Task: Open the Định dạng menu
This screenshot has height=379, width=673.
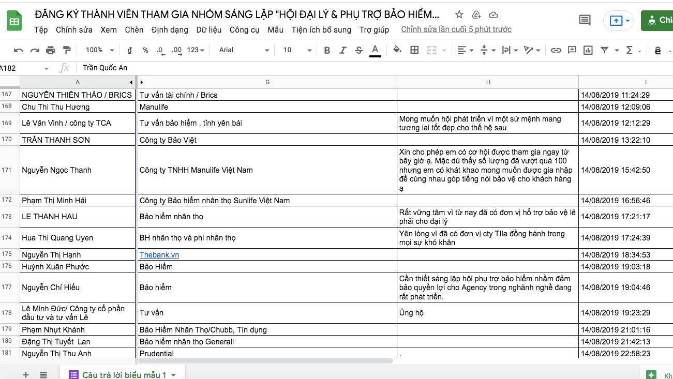Action: point(170,30)
